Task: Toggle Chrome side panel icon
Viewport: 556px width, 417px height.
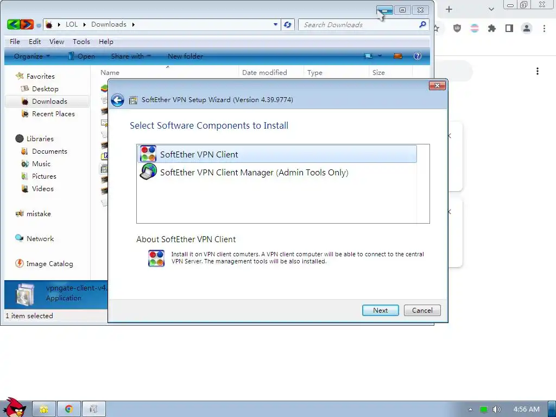Action: [509, 28]
